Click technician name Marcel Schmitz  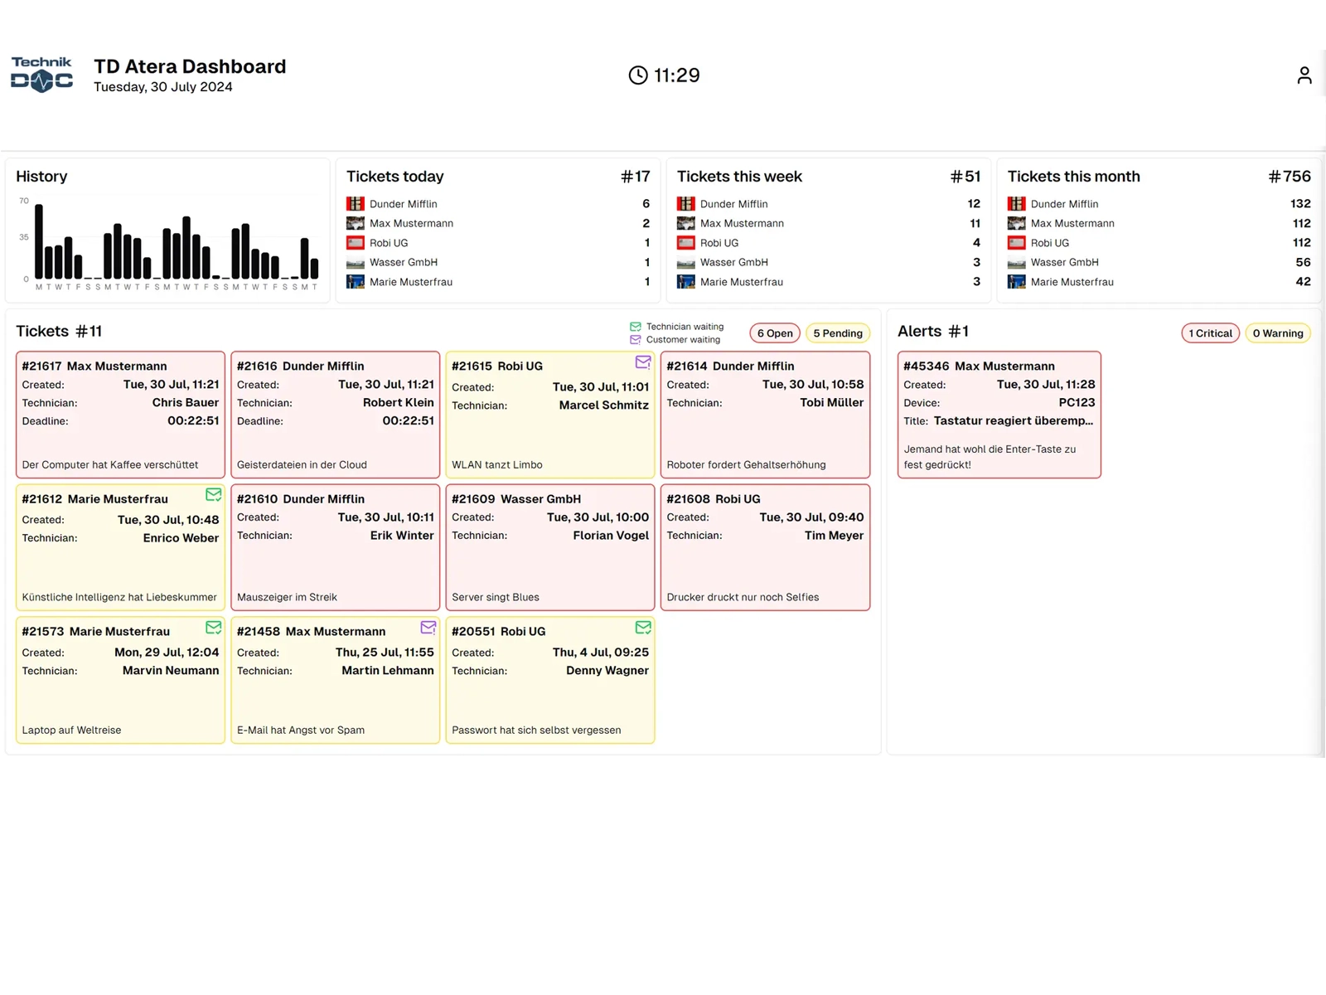604,405
